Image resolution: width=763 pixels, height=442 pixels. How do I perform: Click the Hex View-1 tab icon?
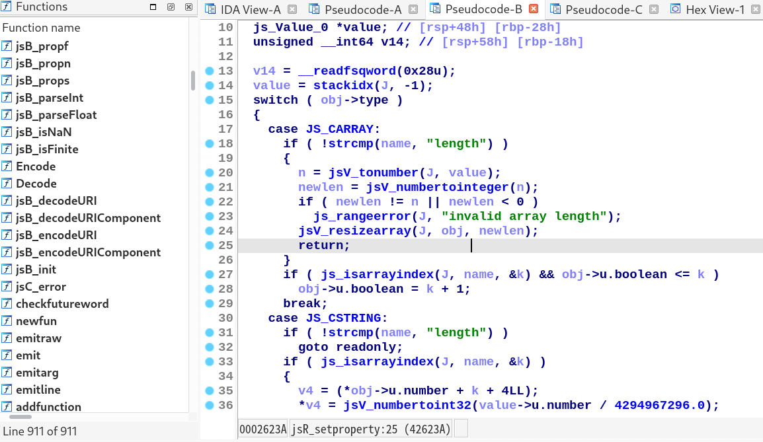[675, 9]
